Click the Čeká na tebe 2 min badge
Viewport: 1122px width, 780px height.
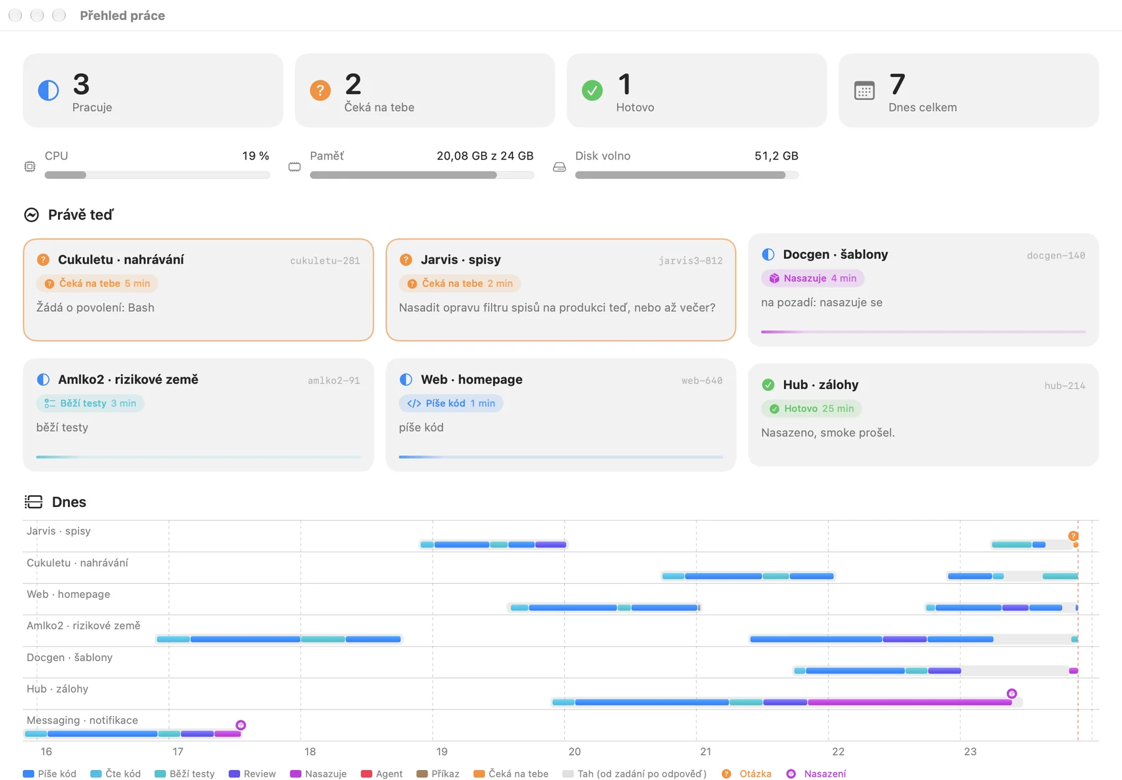[x=460, y=284]
